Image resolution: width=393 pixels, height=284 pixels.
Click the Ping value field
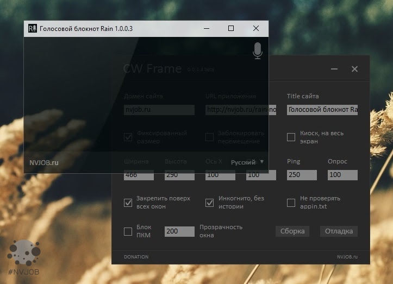(x=302, y=175)
